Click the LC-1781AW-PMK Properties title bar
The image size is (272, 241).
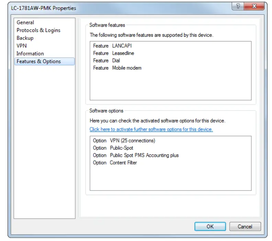(x=120, y=8)
